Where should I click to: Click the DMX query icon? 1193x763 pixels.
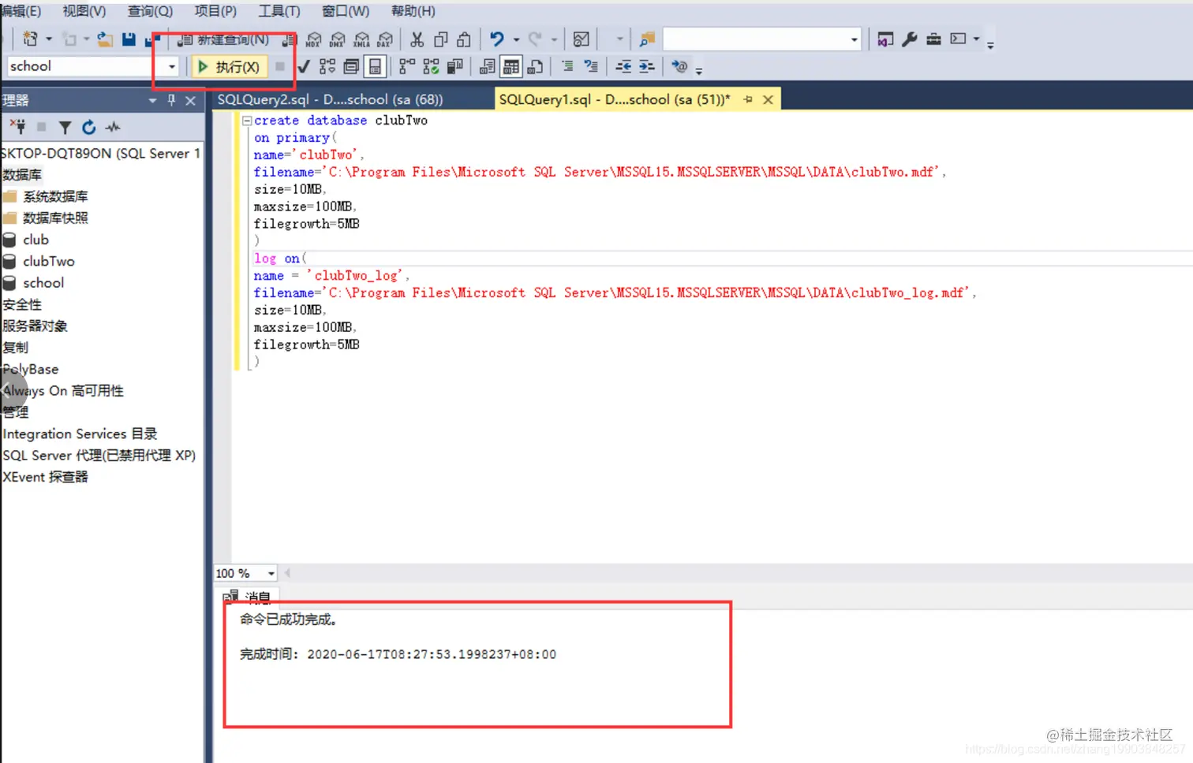coord(337,39)
